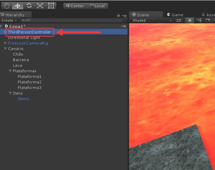The width and height of the screenshot is (215, 170).
Task: Select Plataforma3 object
Action: [x=29, y=88]
